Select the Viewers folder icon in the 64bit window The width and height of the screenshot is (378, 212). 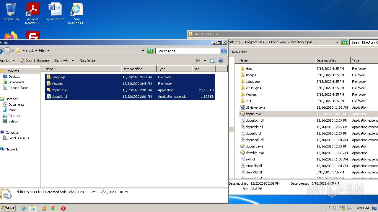click(49, 84)
